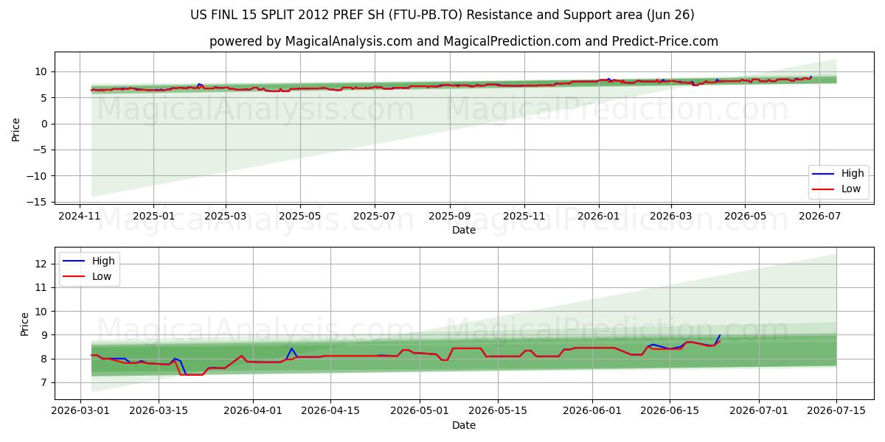This screenshot has height=442, width=885.
Task: Click 'High' in top chart legend
Action: [853, 174]
